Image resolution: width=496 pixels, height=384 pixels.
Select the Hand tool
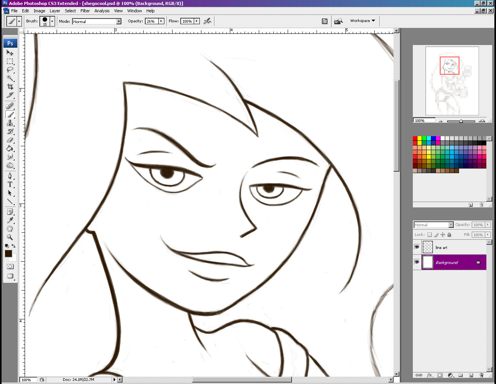[x=10, y=229]
